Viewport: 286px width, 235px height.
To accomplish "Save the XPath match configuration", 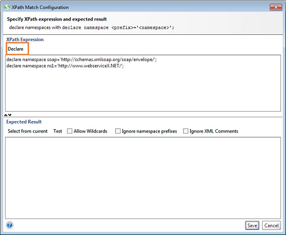I will click(x=252, y=225).
